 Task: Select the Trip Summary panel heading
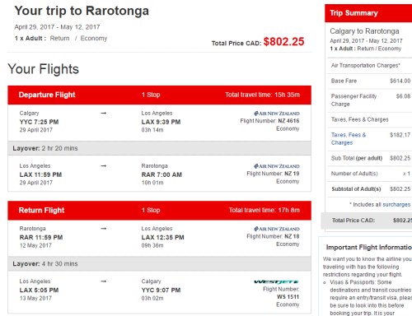click(x=353, y=13)
